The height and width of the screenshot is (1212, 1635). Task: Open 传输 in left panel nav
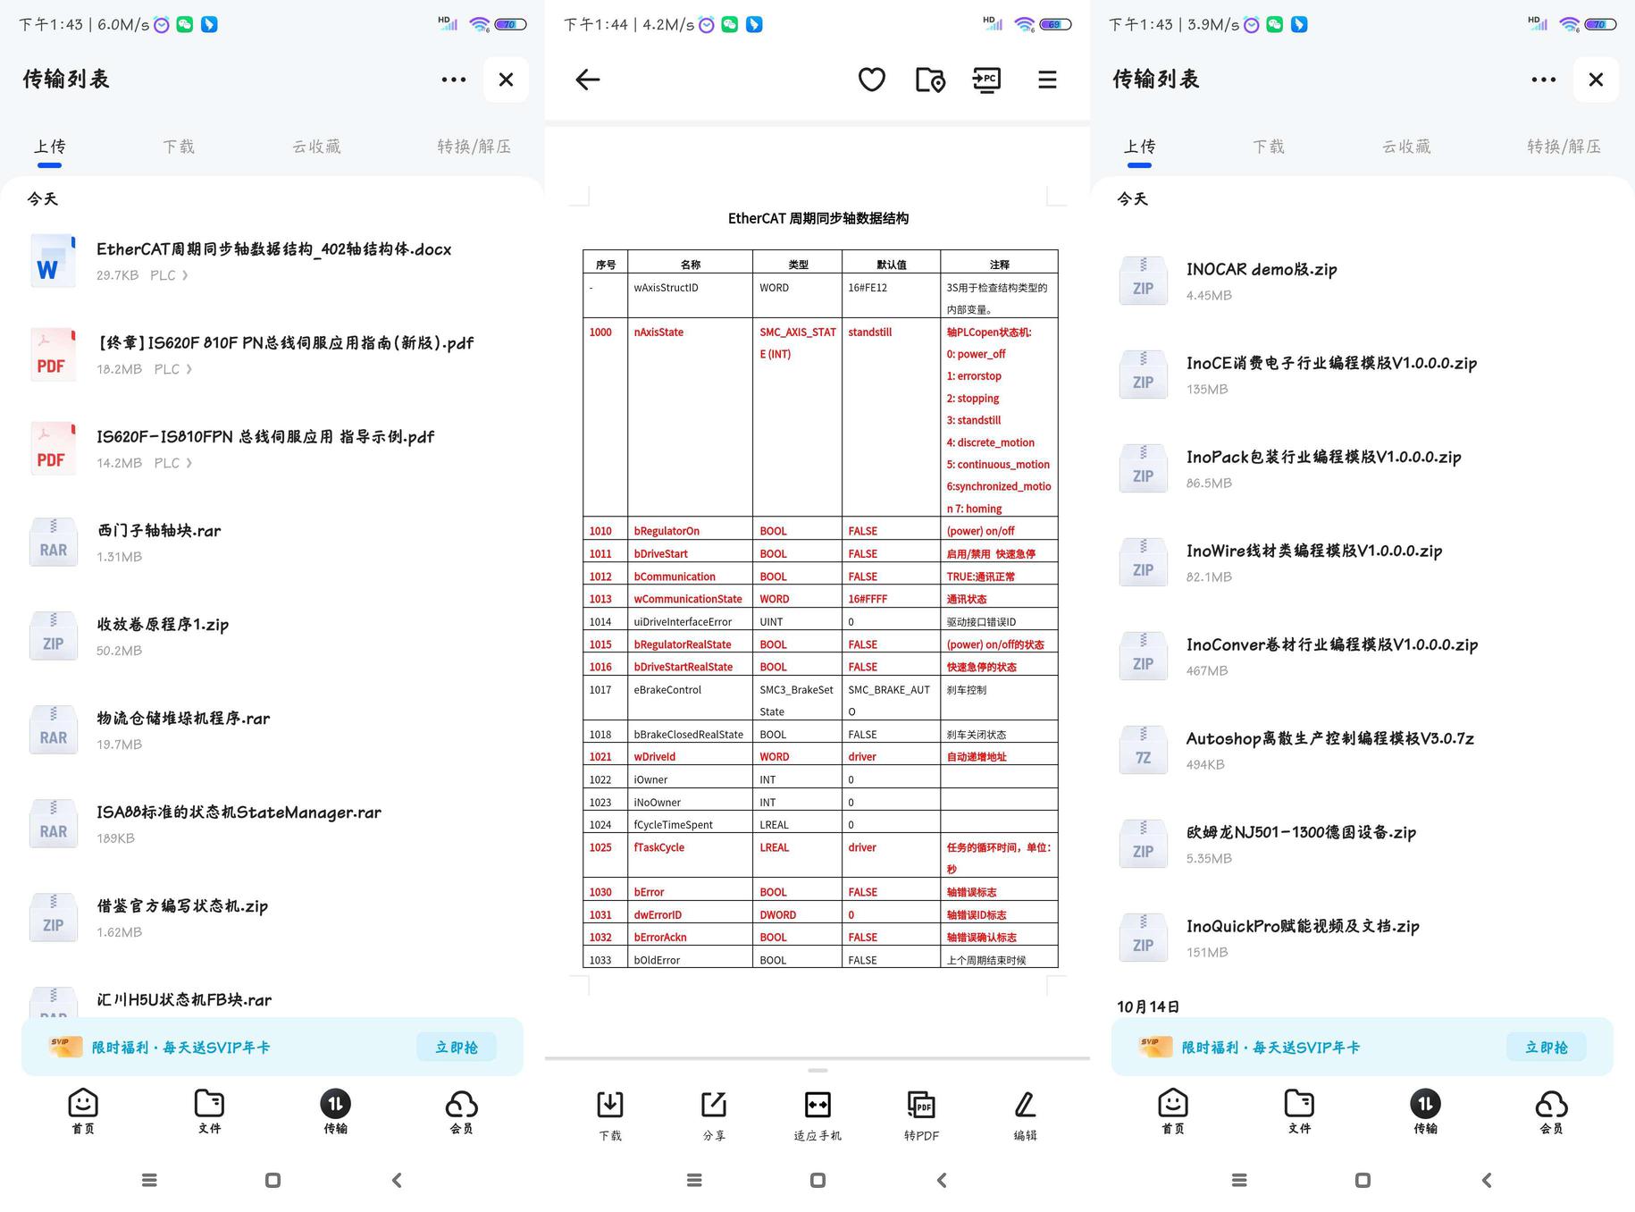(335, 1112)
